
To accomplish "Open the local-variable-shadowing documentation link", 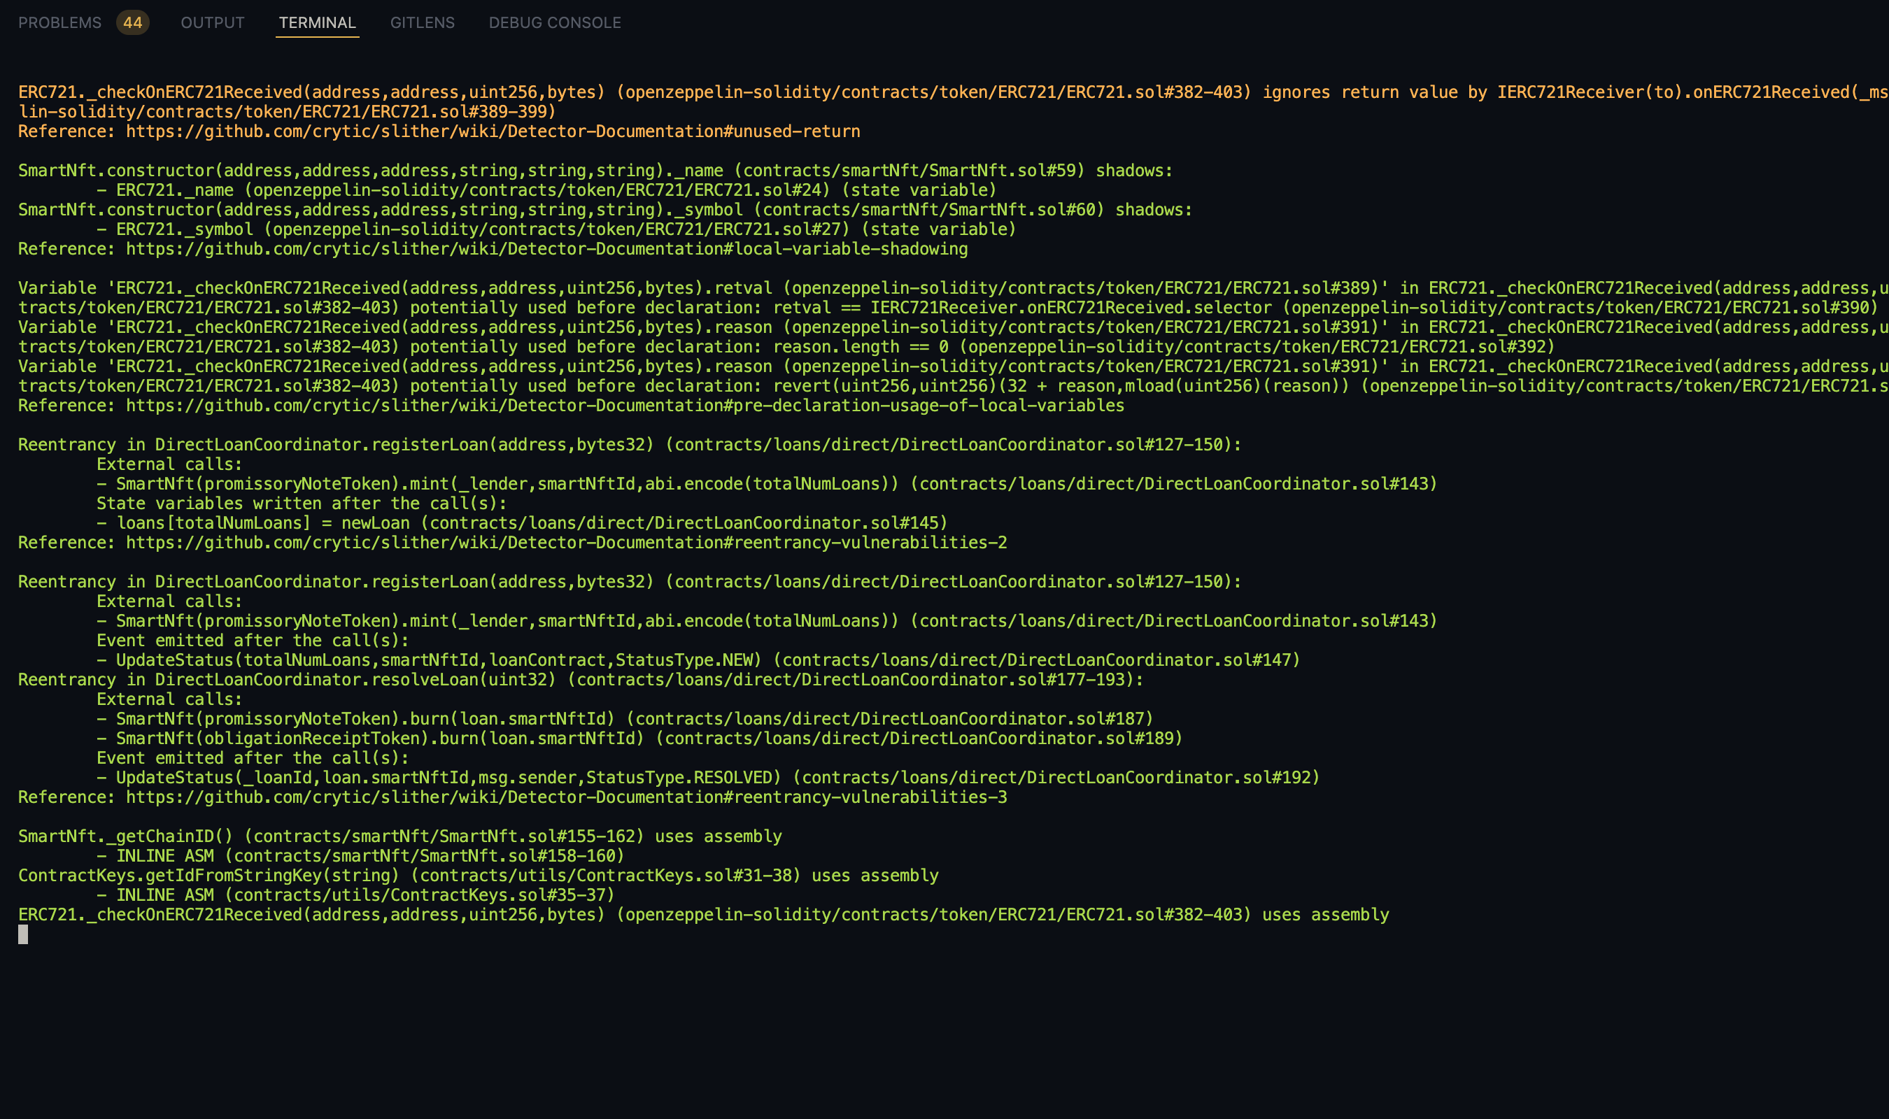I will [546, 249].
